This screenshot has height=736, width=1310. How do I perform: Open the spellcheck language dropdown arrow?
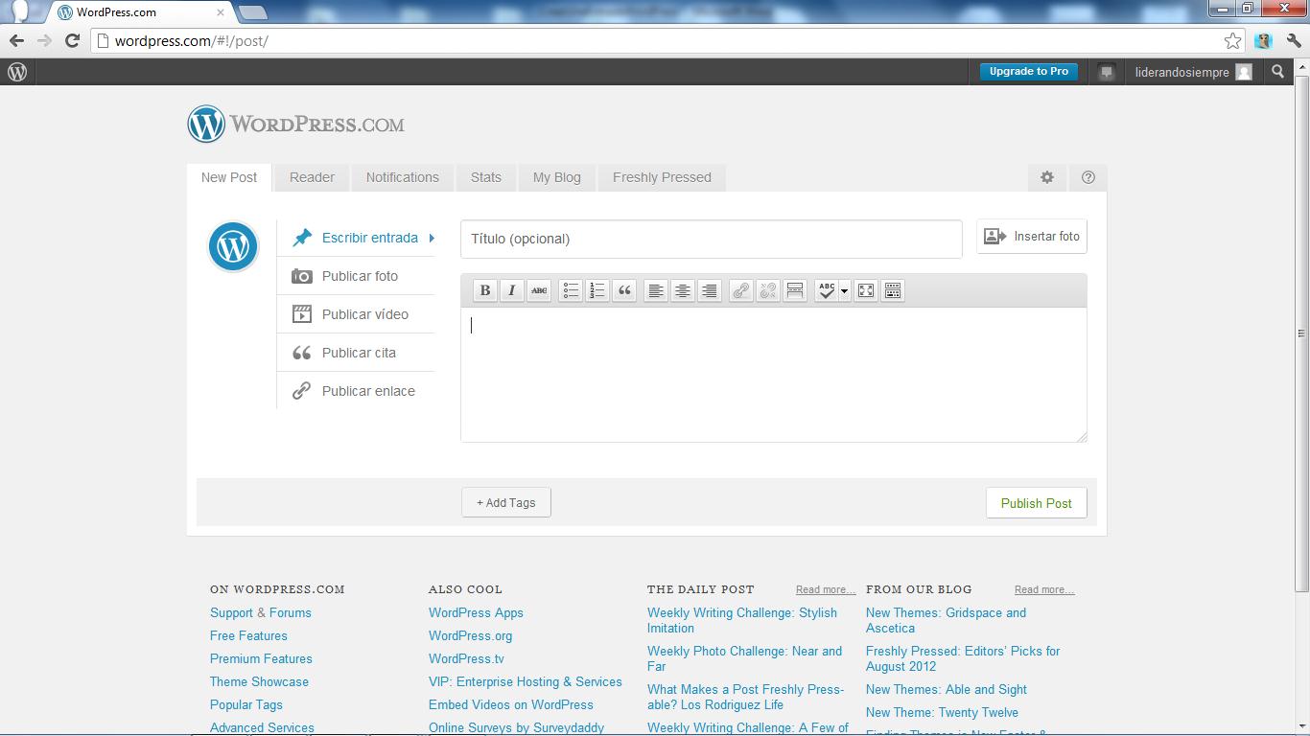[x=845, y=290]
